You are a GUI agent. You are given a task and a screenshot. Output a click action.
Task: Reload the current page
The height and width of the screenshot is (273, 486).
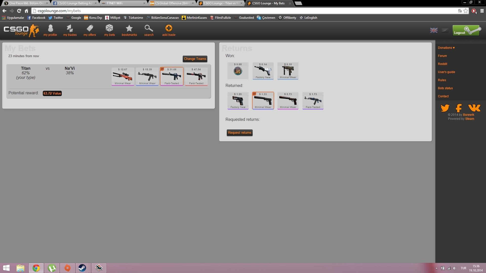(19, 11)
